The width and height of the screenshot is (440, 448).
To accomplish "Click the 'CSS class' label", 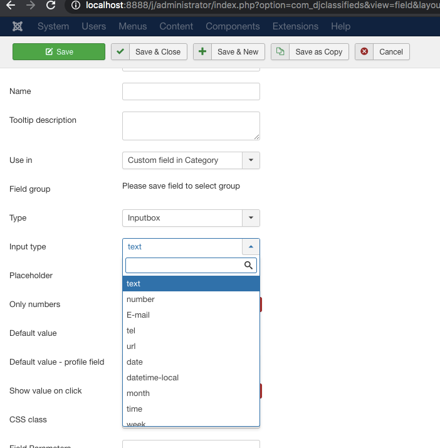I will coord(28,420).
